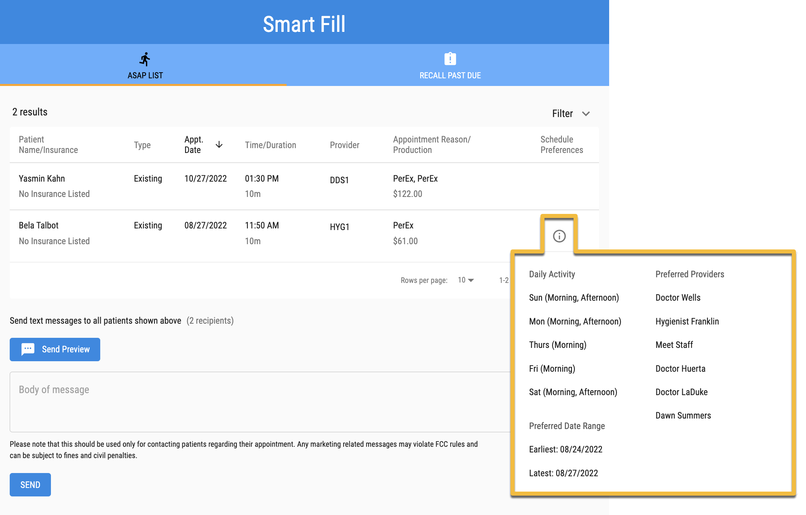Click the Patient Name/Insurance column header

(48, 144)
